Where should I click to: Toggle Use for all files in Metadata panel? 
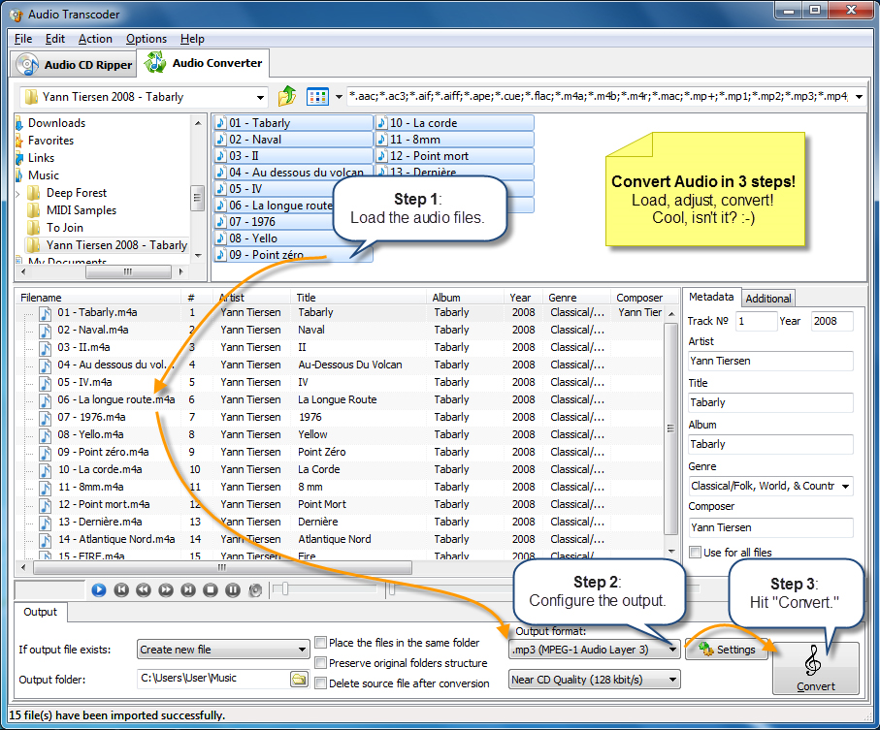point(696,551)
